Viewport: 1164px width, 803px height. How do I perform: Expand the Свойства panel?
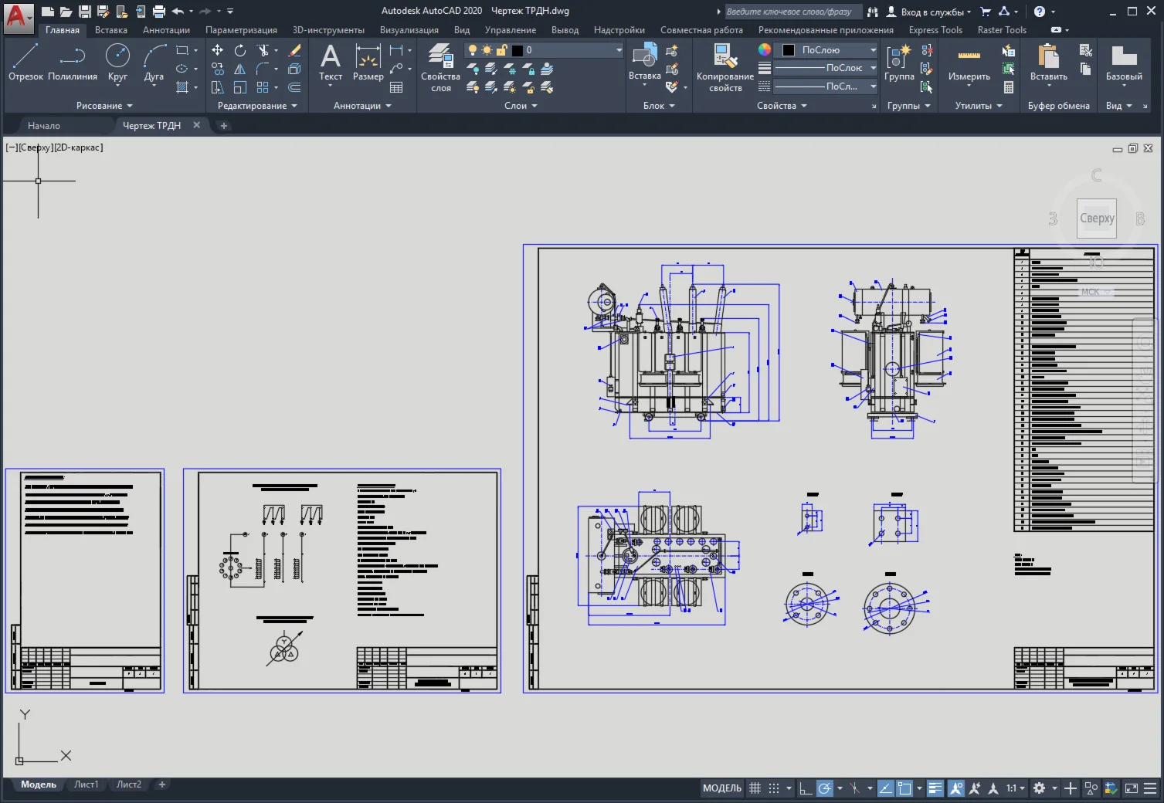click(782, 106)
